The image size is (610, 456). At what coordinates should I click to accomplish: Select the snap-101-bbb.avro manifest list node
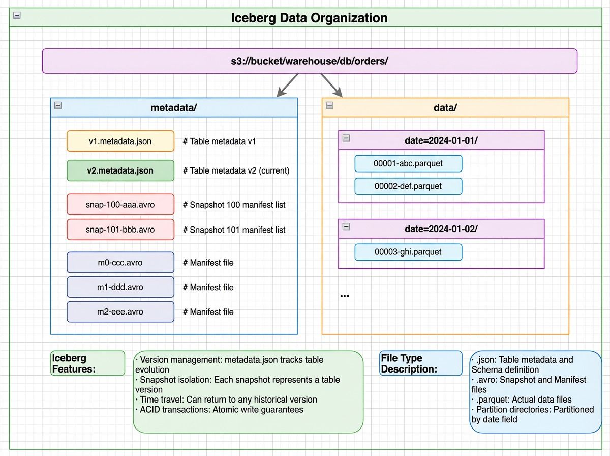(120, 229)
